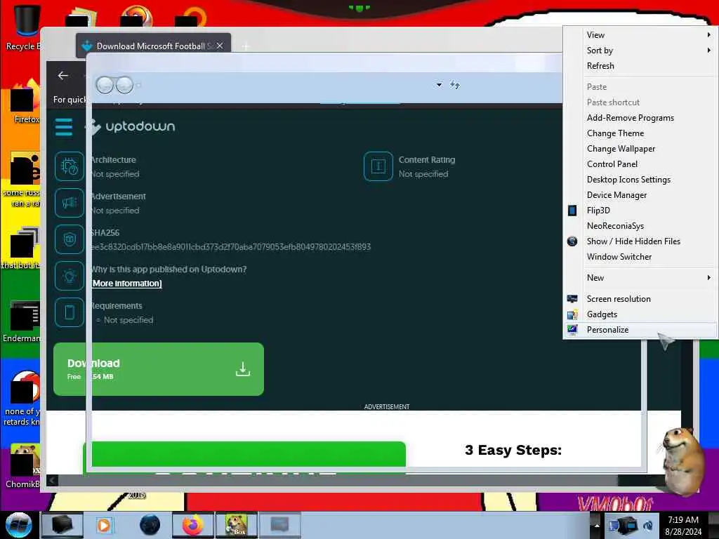Expand the New submenu arrow
Image resolution: width=719 pixels, height=539 pixels.
tap(709, 278)
